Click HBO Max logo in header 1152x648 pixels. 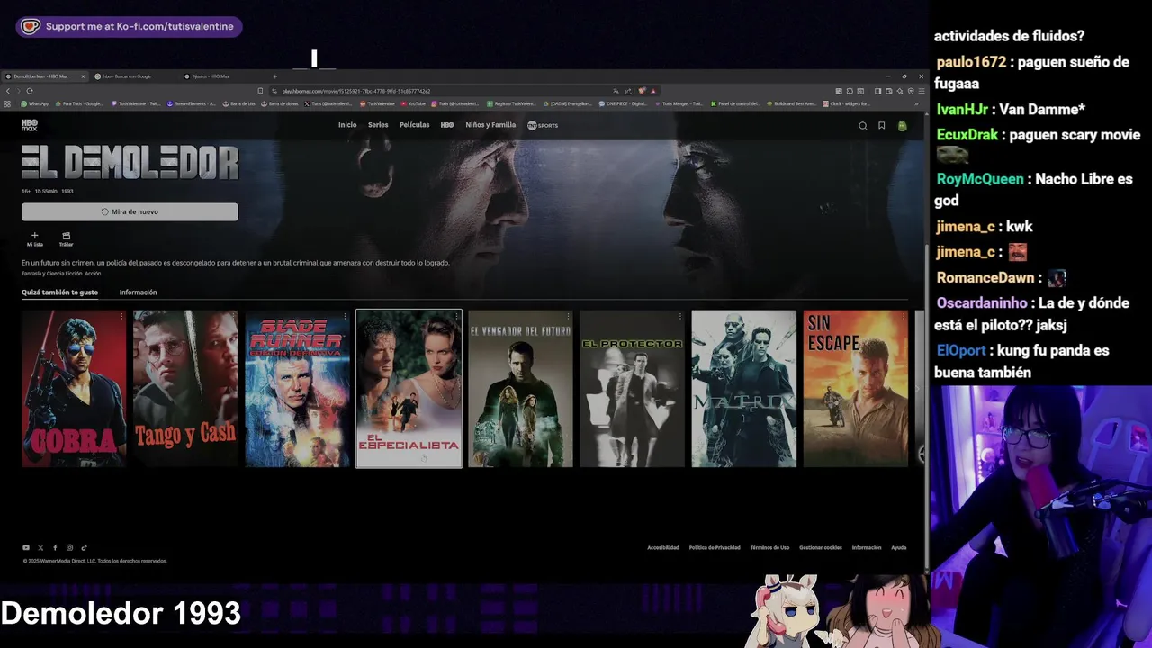[30, 125]
